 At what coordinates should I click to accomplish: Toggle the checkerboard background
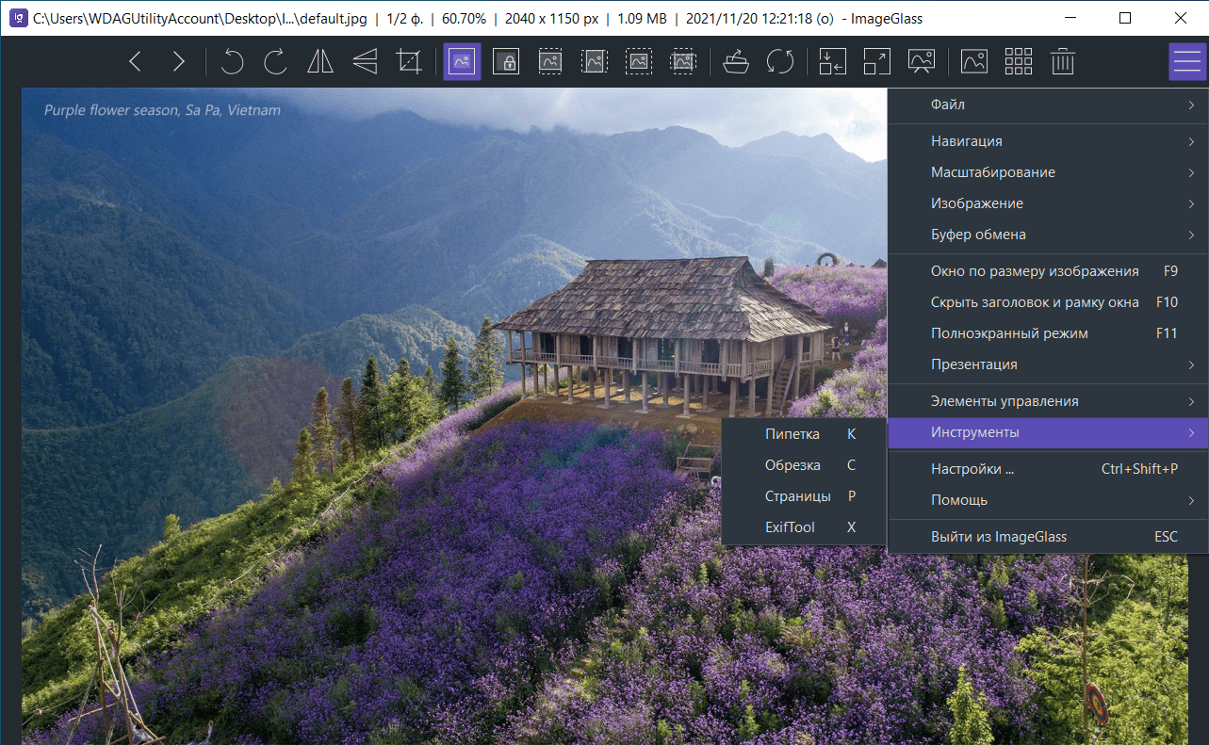coord(1019,62)
